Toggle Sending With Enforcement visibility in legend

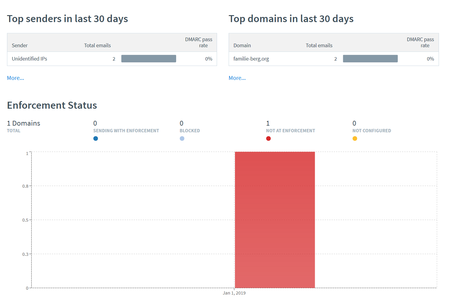[95, 138]
